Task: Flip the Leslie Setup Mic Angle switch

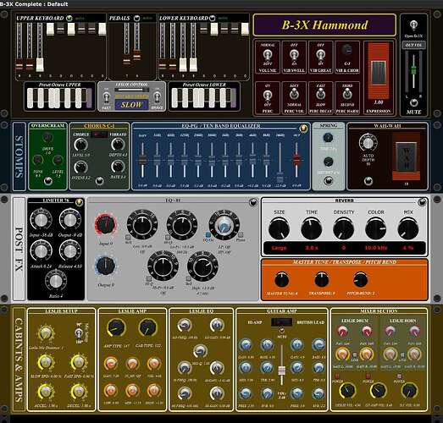Action: point(79,333)
